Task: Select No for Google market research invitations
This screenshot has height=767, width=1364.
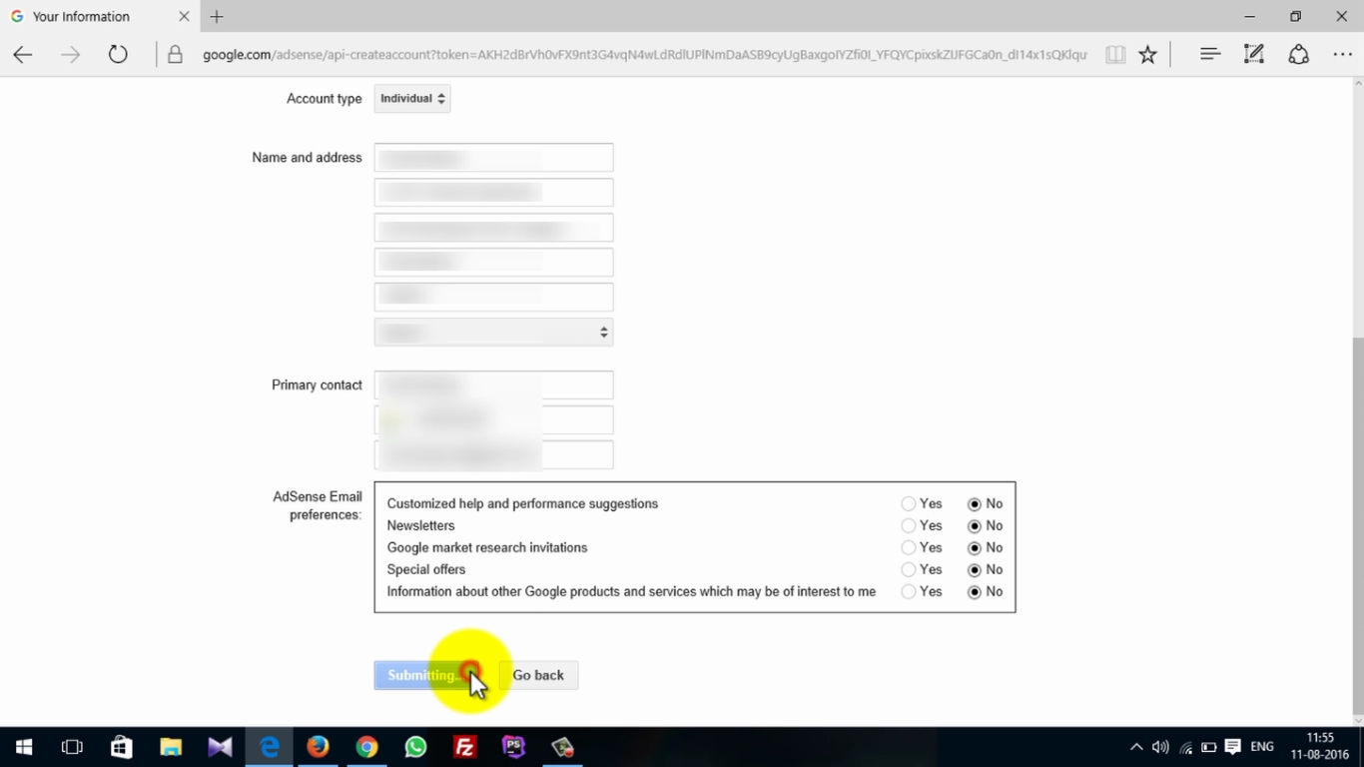Action: (975, 548)
